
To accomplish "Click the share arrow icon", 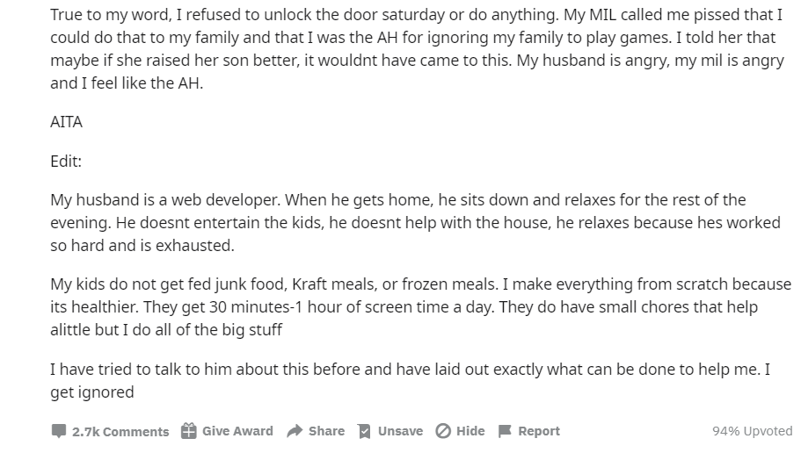I will (x=295, y=431).
